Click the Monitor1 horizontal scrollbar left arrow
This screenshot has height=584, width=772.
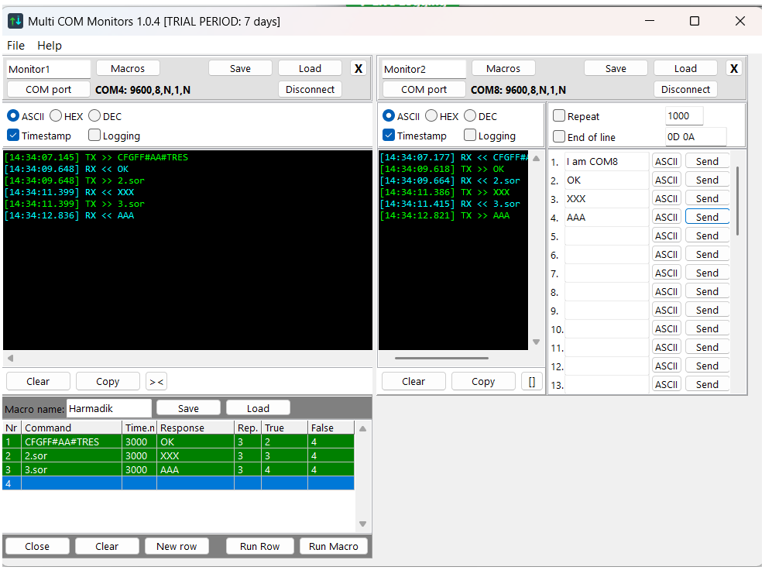pos(10,359)
